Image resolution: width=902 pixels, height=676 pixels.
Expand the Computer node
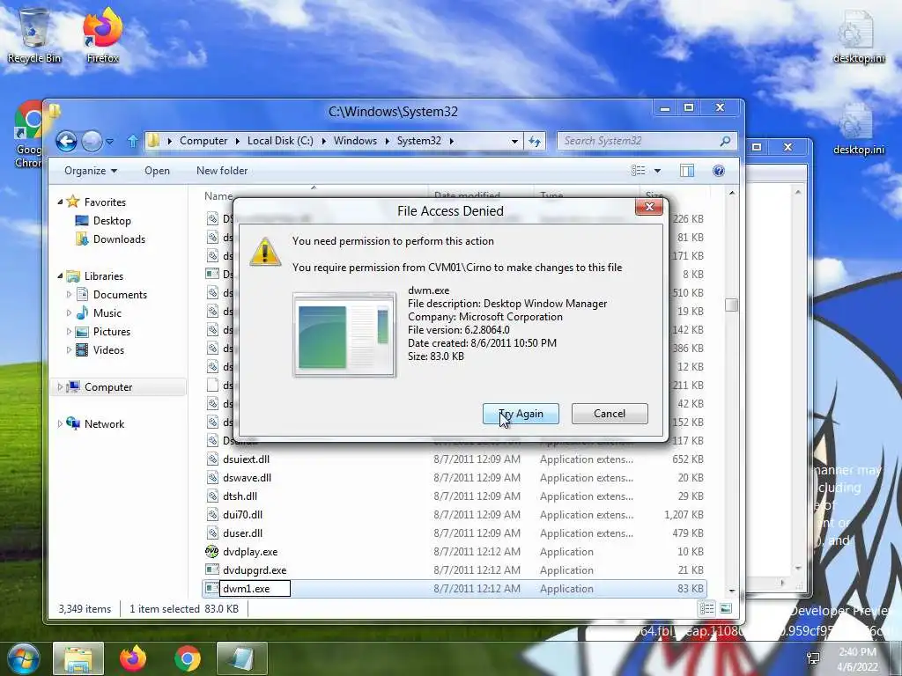(60, 387)
